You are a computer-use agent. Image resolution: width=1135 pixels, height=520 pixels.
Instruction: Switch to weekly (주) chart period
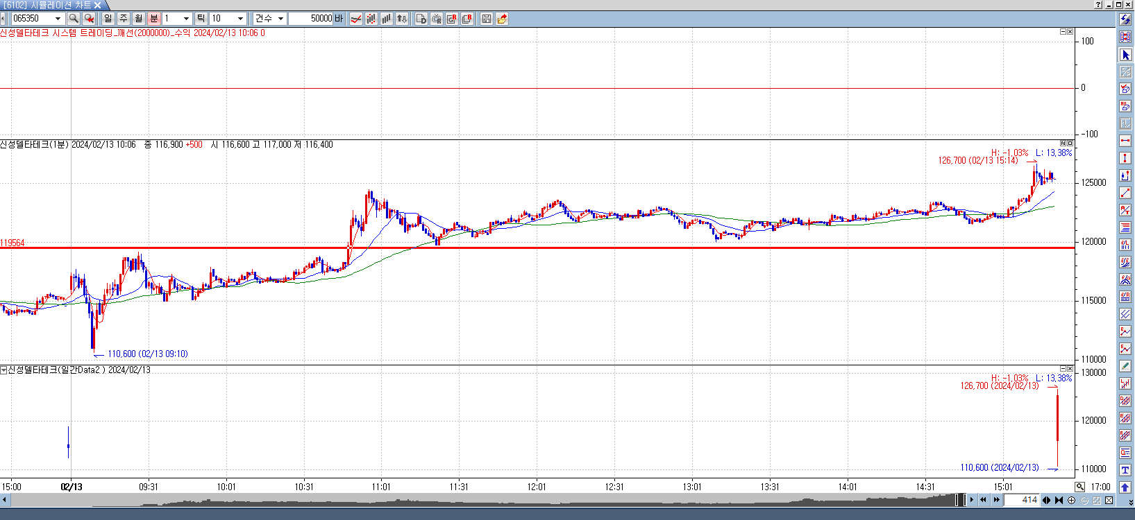(124, 19)
